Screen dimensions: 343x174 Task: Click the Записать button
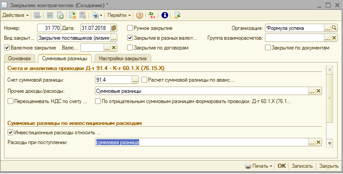tap(302, 166)
